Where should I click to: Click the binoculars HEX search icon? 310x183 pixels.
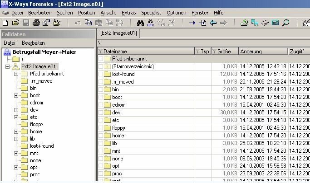[150, 23]
